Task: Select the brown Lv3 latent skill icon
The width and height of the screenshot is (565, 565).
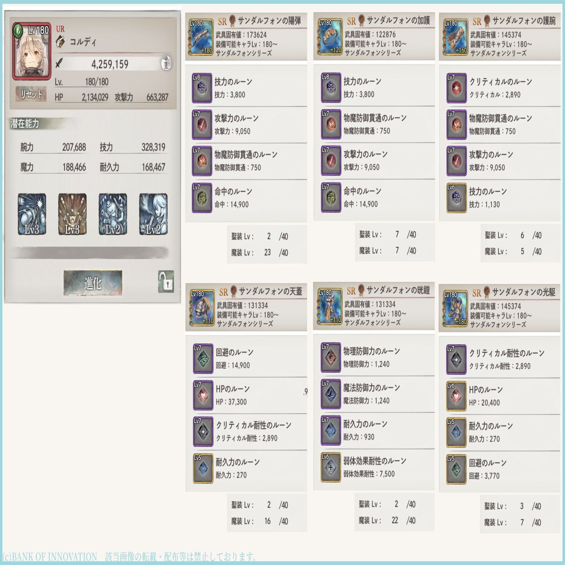Action: point(72,214)
